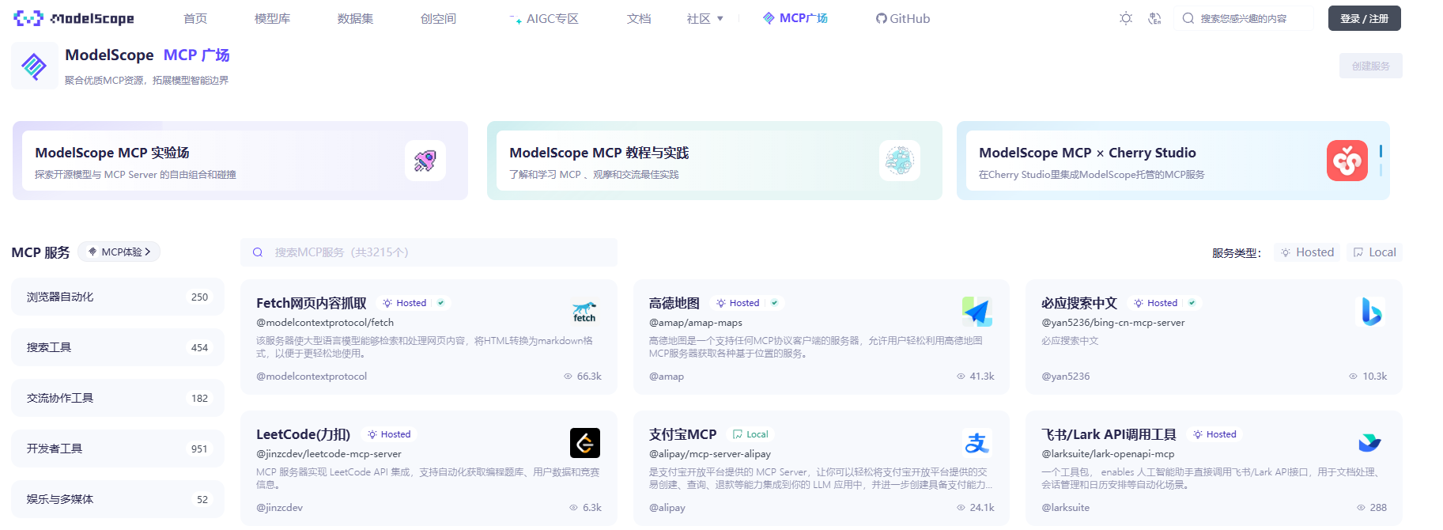Click the Bing logo on 必应搜索中文 card

tap(1370, 312)
